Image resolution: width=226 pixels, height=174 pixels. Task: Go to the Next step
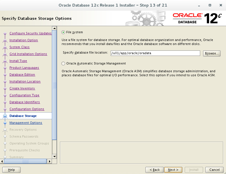tap(173, 170)
